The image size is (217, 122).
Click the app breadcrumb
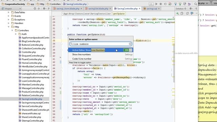click(x=31, y=4)
